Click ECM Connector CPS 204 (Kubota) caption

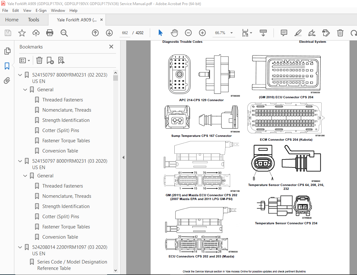[286, 140]
